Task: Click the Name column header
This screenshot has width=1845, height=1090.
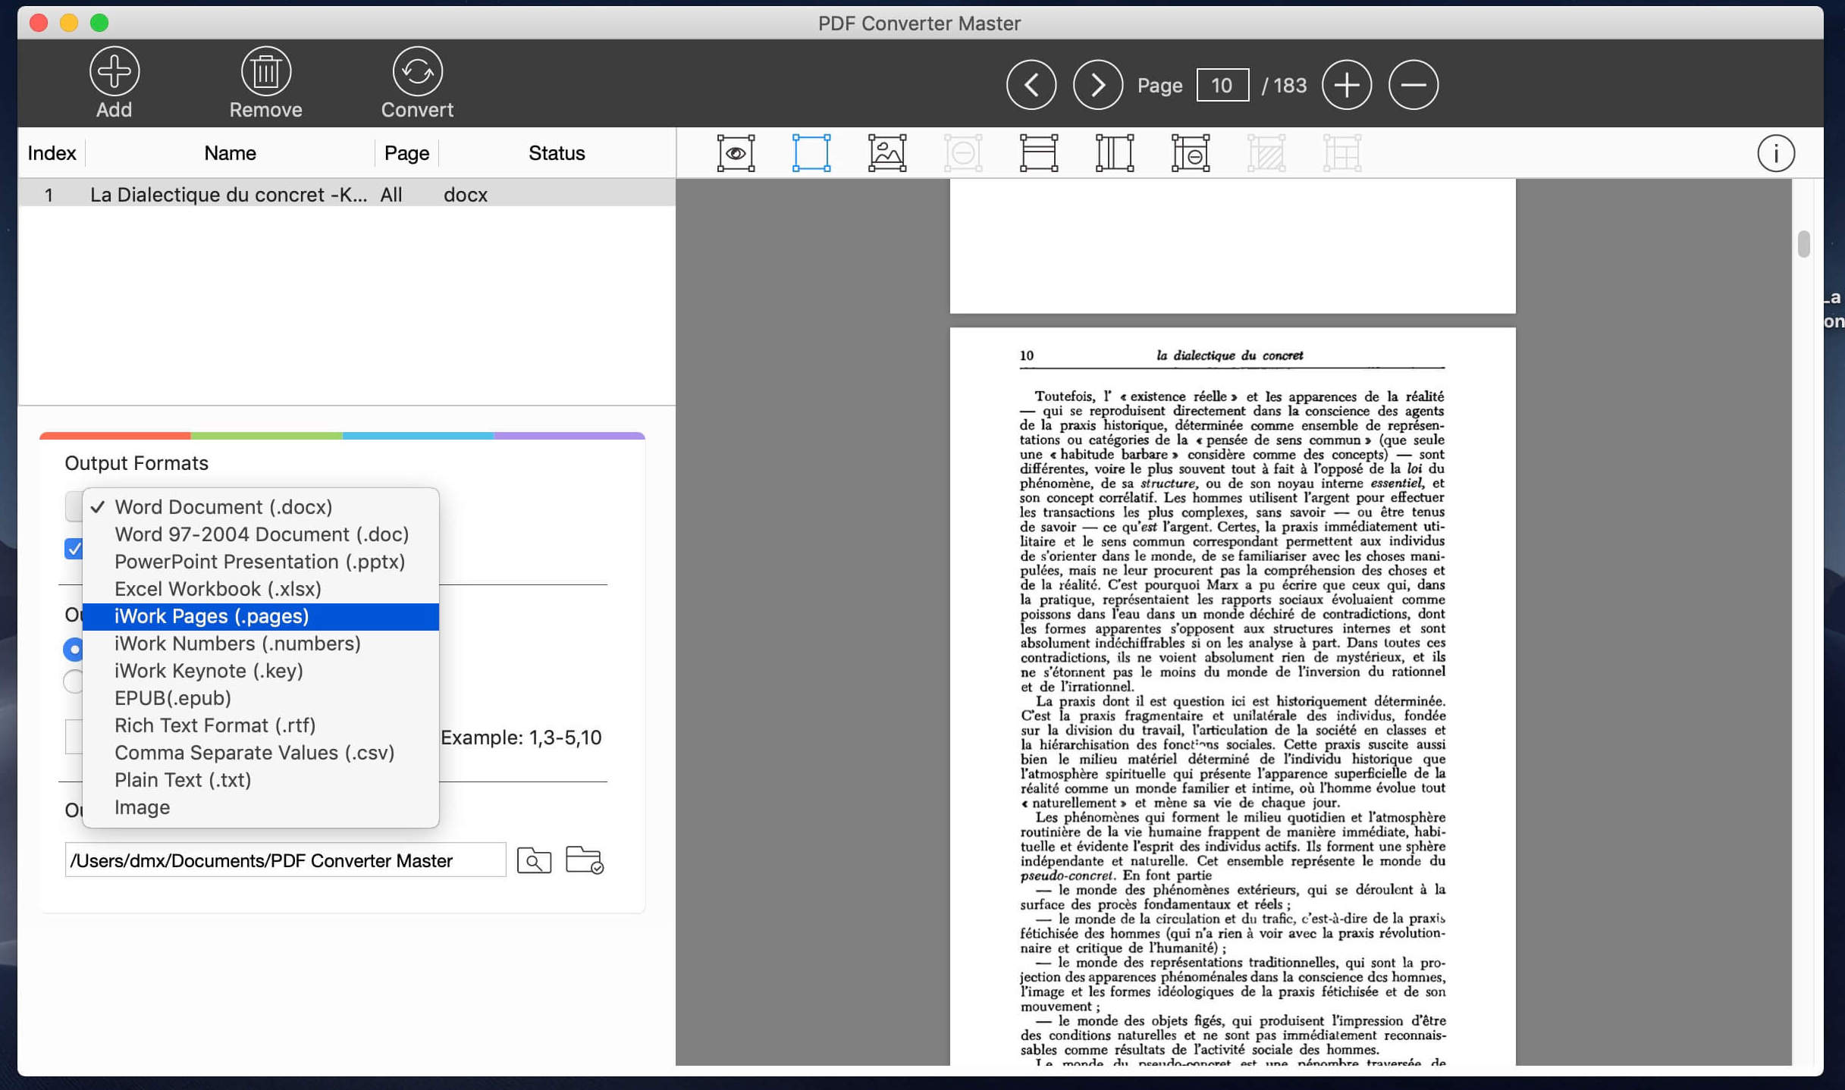Action: point(229,152)
